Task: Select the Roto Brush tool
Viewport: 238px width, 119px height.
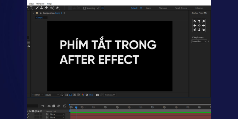Action: pyautogui.click(x=52, y=8)
